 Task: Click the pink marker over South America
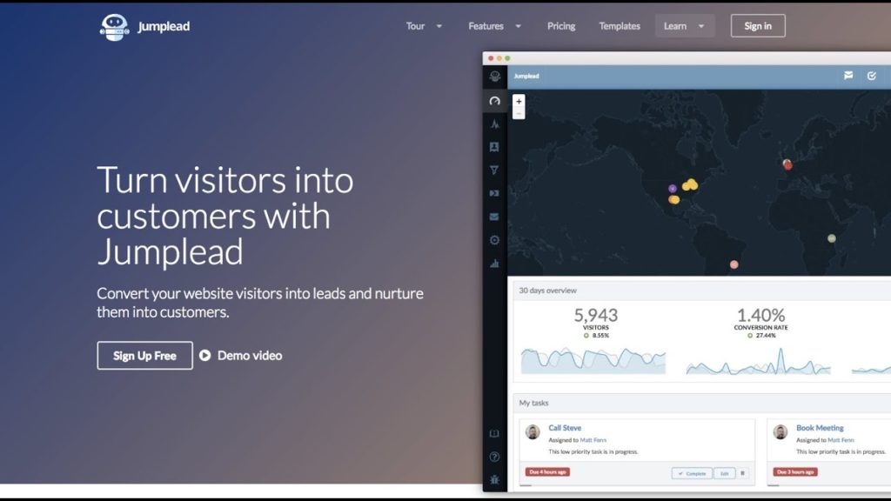734,264
